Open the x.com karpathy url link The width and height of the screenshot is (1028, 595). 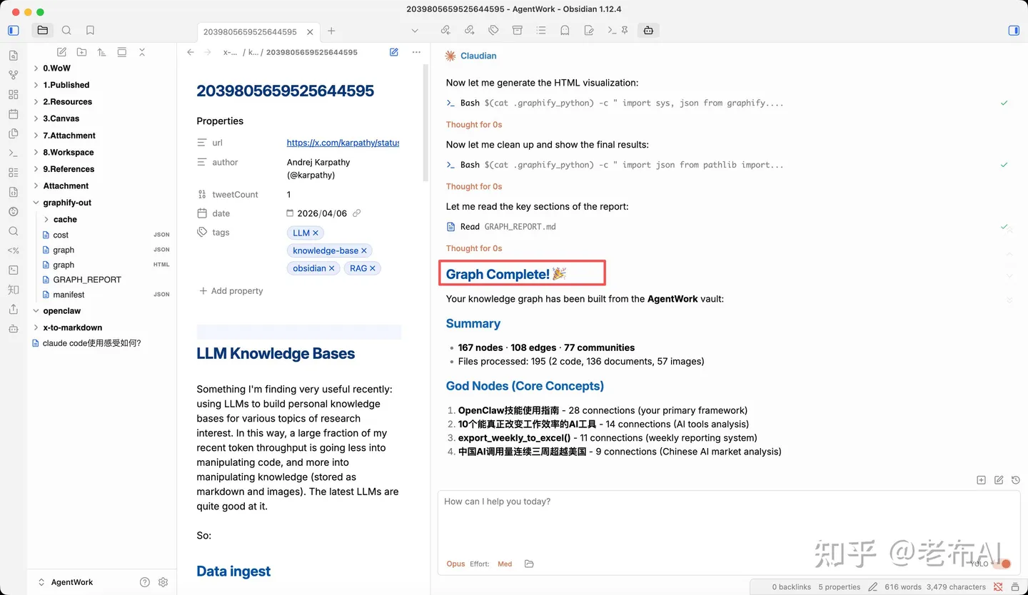(343, 143)
